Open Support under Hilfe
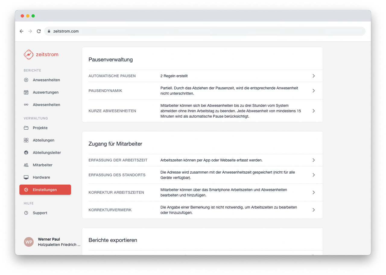 point(40,213)
